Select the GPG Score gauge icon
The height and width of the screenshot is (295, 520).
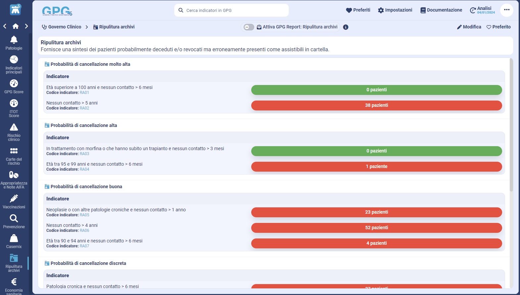(x=14, y=83)
